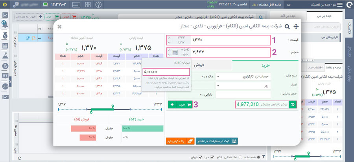
Task: Click the bottom monitor chart sidebar icon
Action: [5, 97]
